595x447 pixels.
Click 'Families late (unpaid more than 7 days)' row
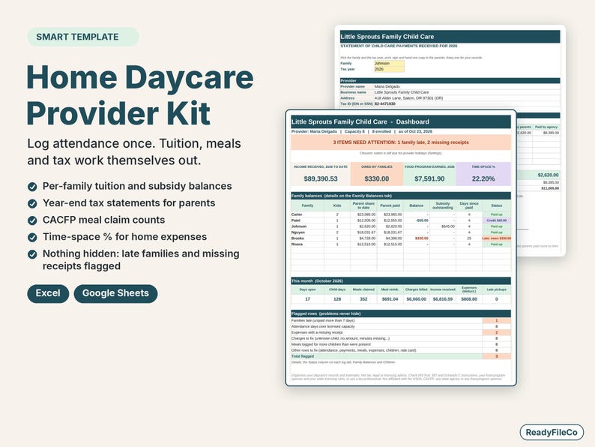[401, 320]
